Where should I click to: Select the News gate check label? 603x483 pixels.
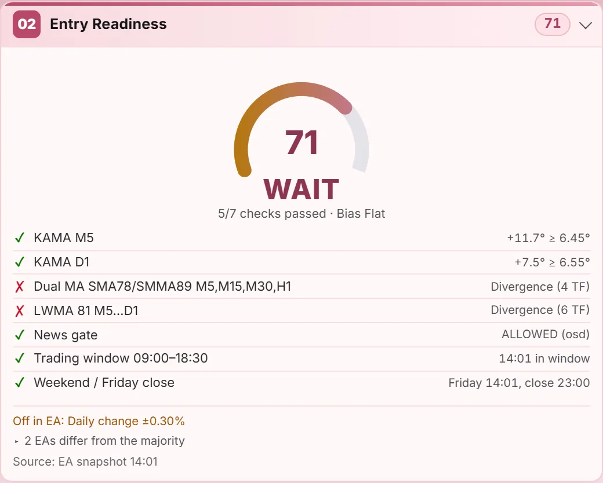click(66, 335)
